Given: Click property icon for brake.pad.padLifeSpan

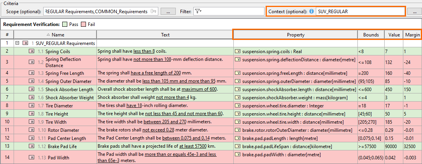Looking at the screenshot, I should (x=238, y=146).
